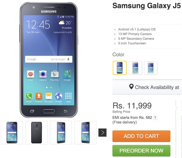Select the gold color variant swatch
Viewport: 182px width, 158px height.
[x=135, y=68]
